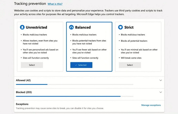Viewport: 178px width, 114px height.
Task: Open Manage exceptions link
Action: point(151,105)
